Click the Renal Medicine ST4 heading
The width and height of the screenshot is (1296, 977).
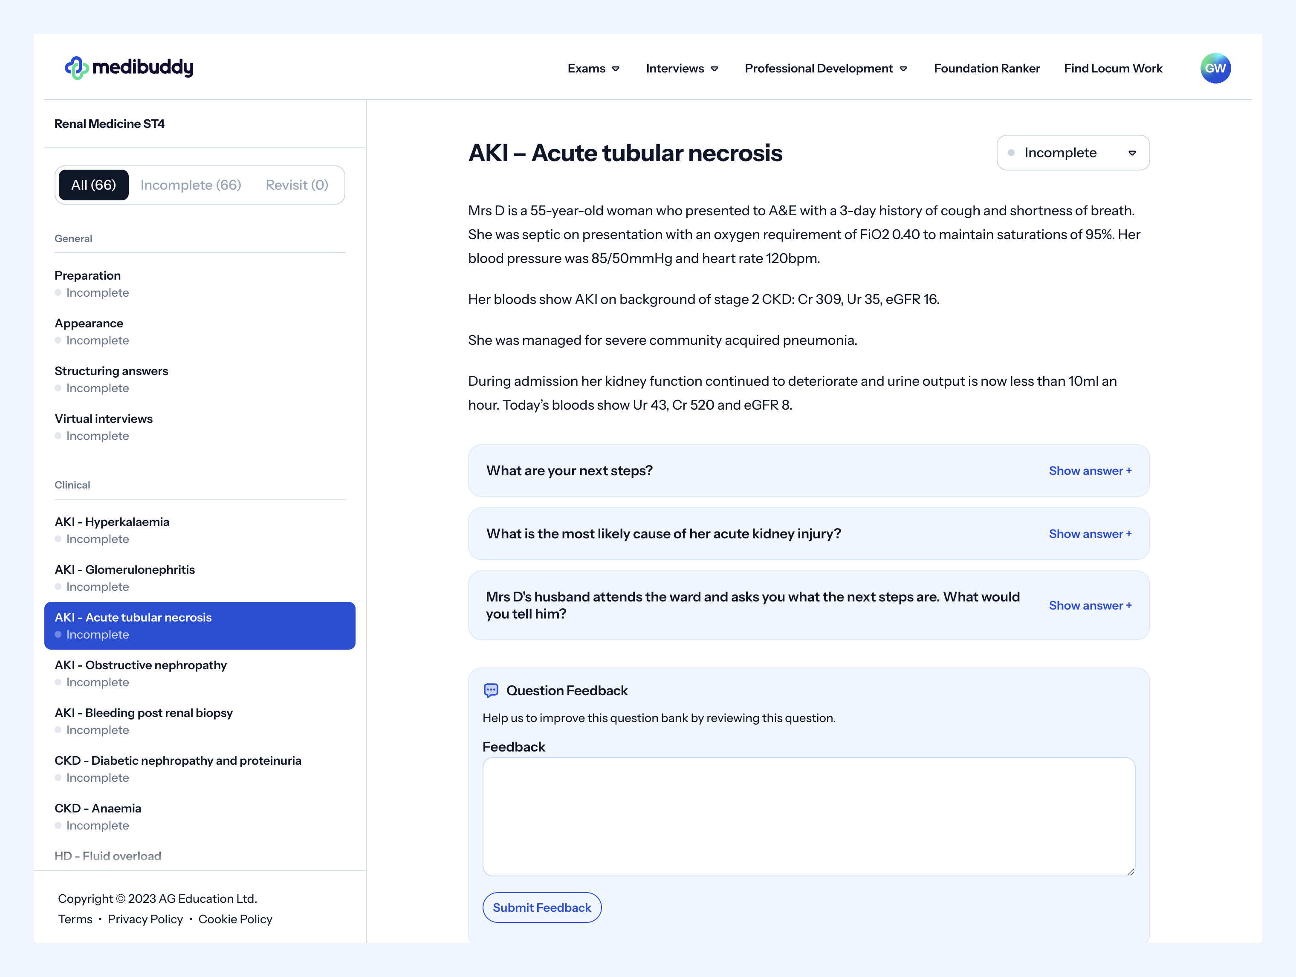[110, 124]
